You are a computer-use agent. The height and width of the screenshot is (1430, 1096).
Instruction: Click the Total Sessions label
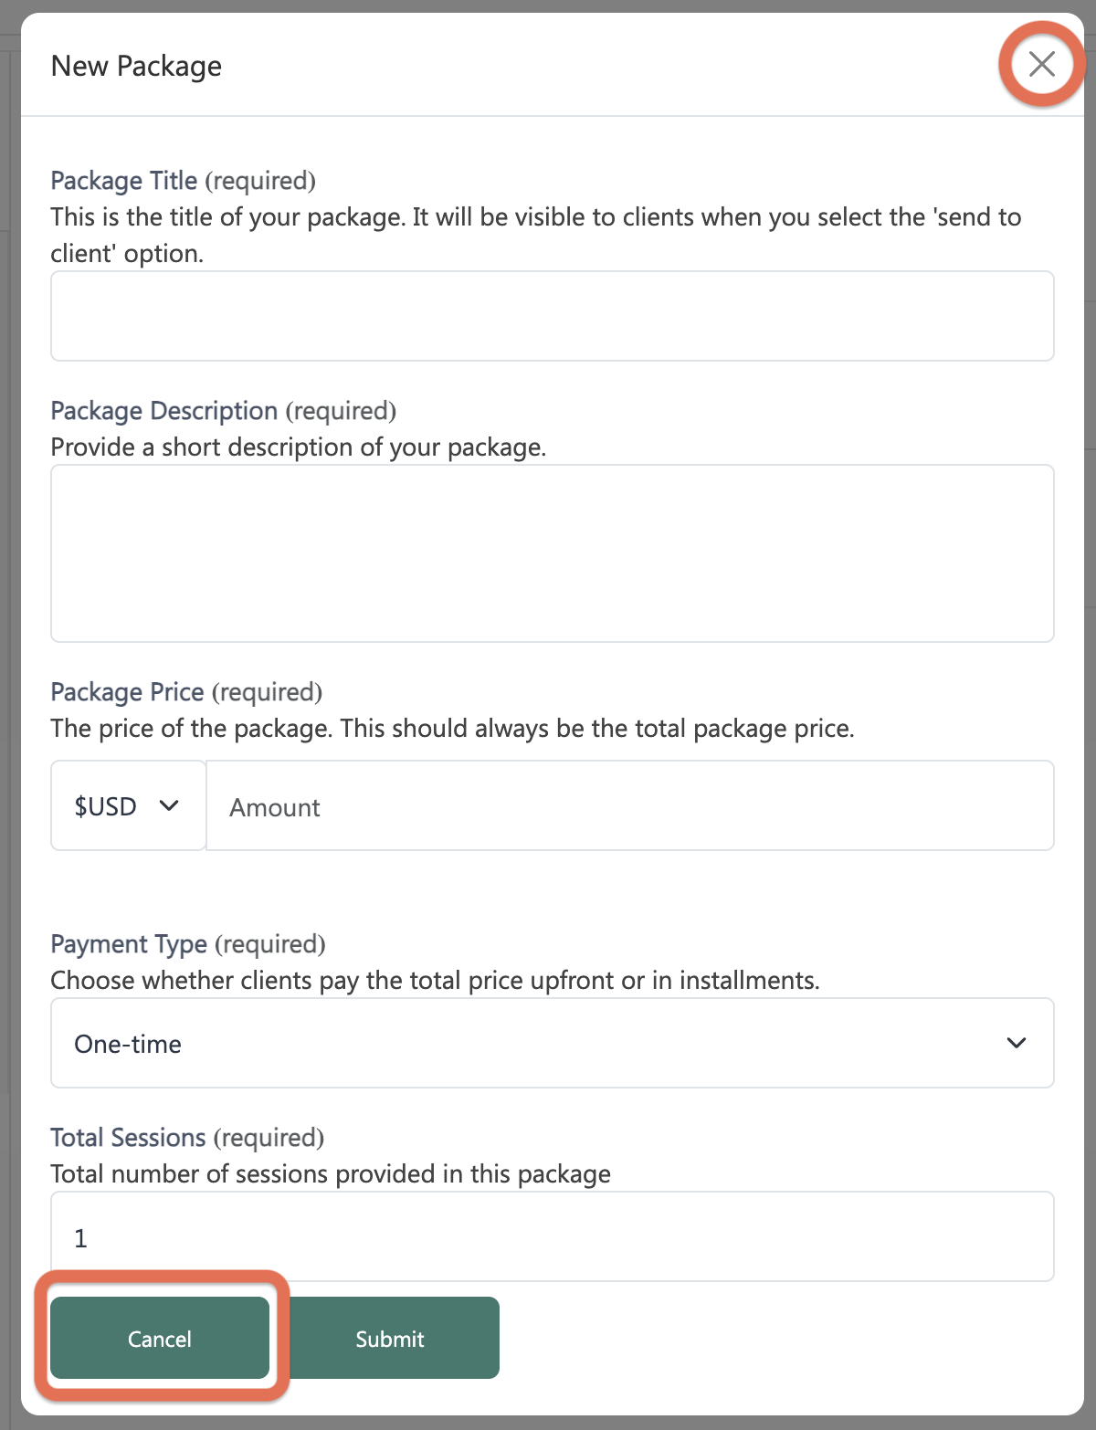point(128,1138)
